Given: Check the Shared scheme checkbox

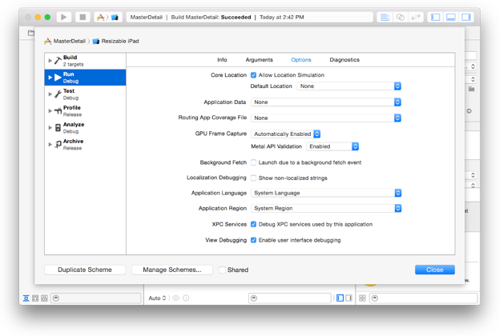Looking at the screenshot, I should tap(222, 270).
